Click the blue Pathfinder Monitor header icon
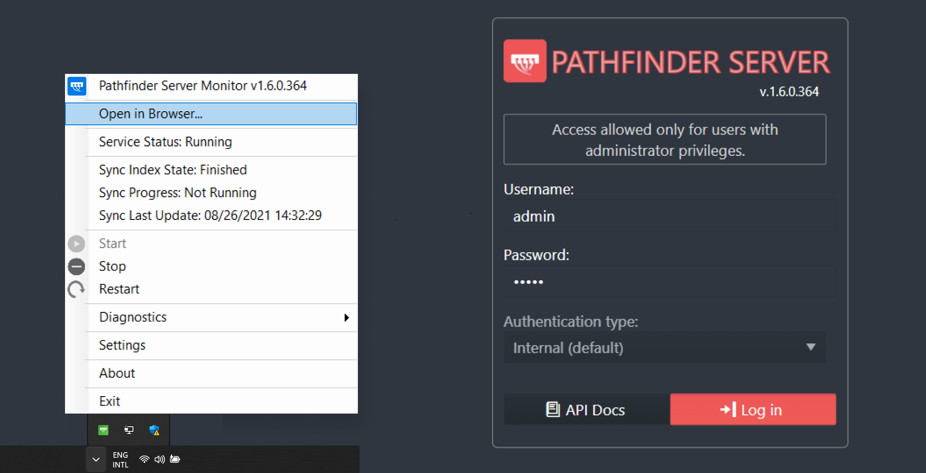This screenshot has height=473, width=926. coord(77,86)
